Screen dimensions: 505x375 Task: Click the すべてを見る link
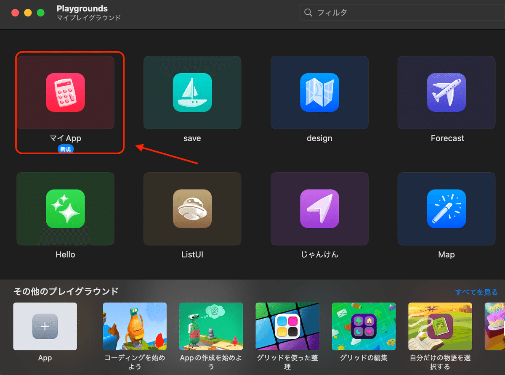(x=476, y=292)
